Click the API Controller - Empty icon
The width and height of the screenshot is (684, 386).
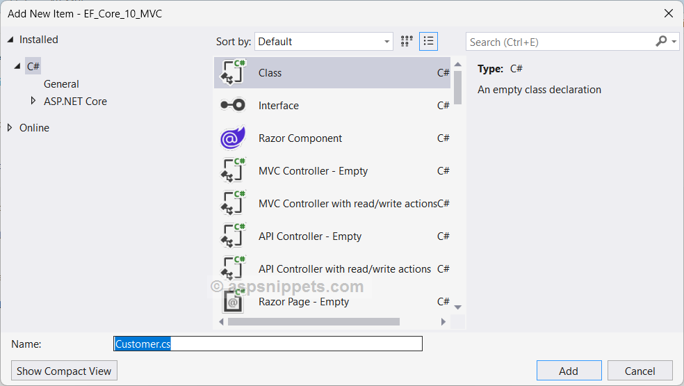(x=232, y=236)
